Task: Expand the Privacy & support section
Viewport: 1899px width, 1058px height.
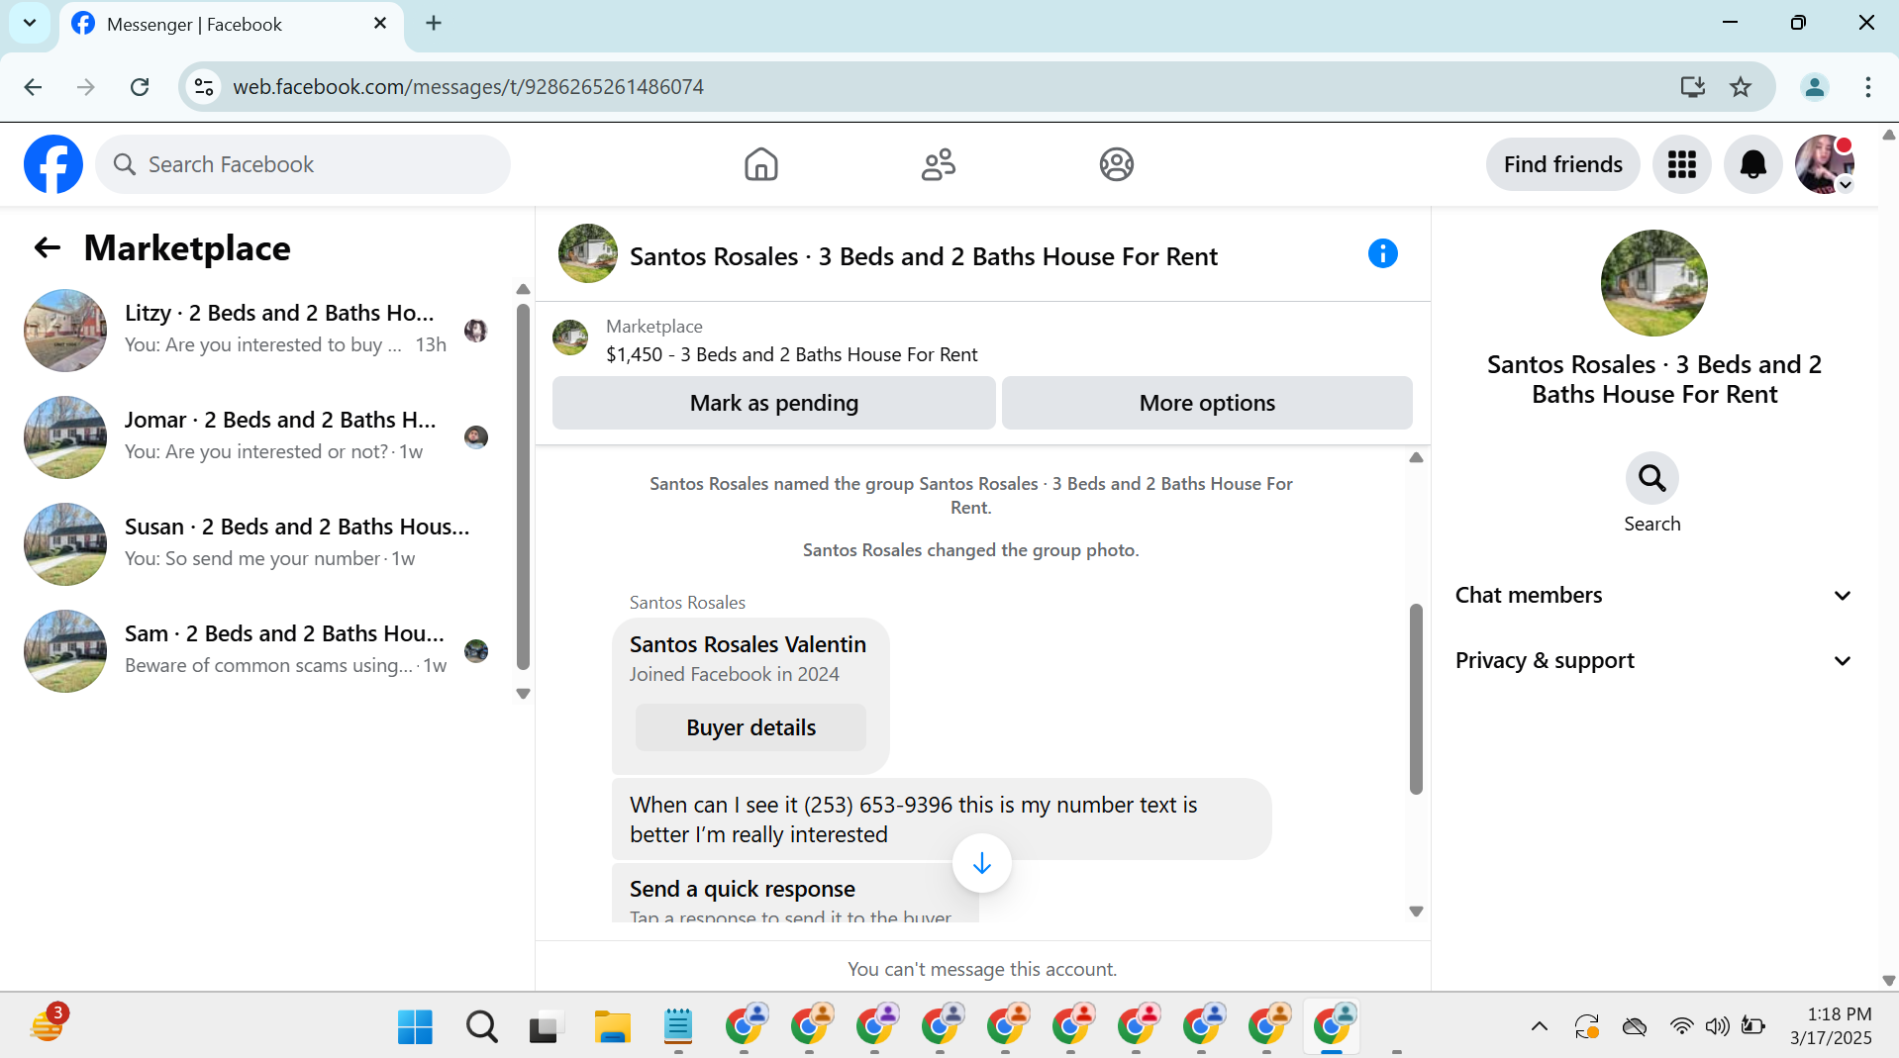Action: (x=1652, y=660)
